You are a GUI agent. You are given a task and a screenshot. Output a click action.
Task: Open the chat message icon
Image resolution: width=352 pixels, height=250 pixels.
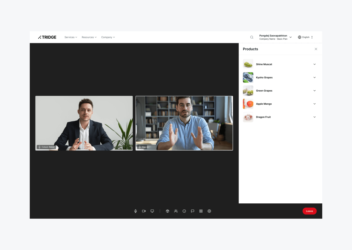point(193,211)
